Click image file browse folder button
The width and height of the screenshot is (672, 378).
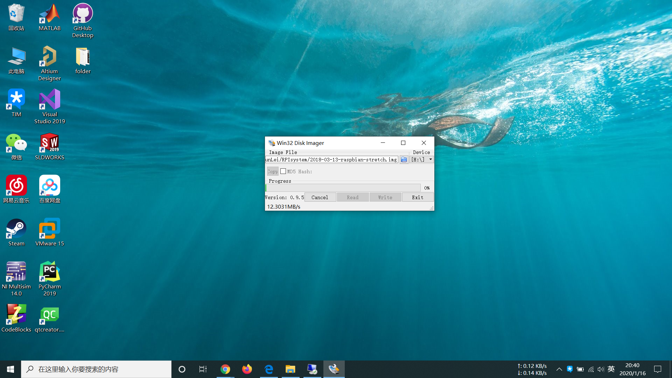[404, 159]
